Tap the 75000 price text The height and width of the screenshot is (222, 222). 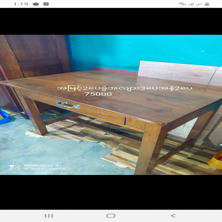[x=98, y=94]
